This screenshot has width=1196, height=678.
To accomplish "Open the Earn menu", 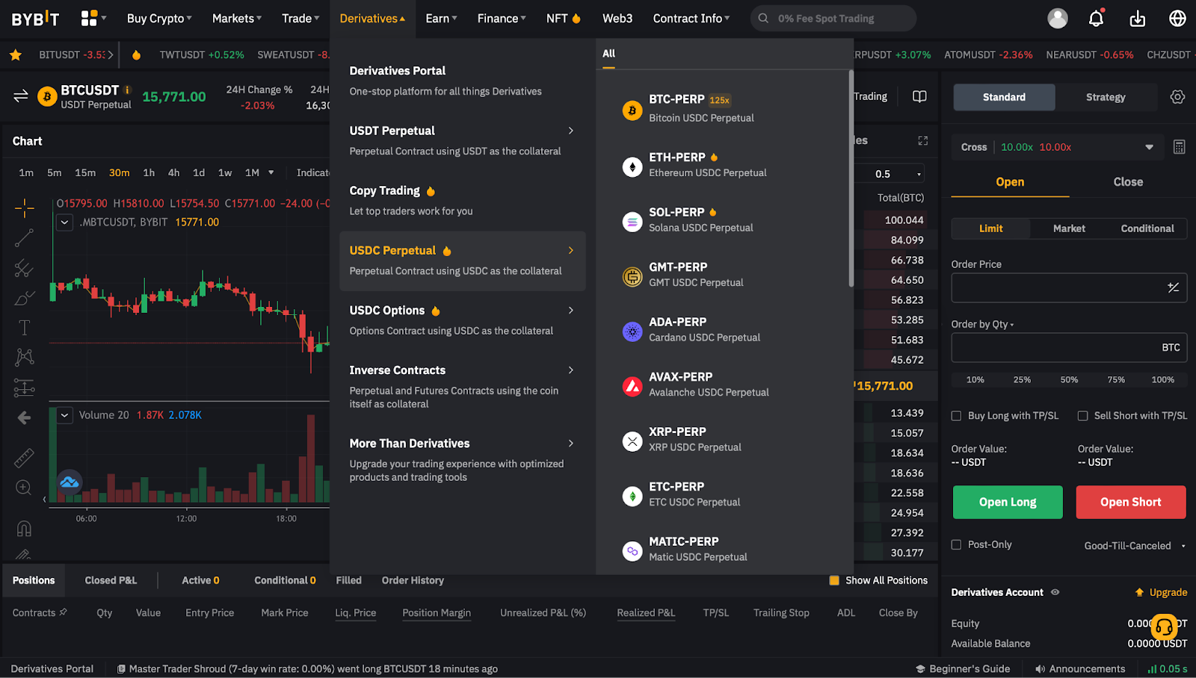I will 441,19.
